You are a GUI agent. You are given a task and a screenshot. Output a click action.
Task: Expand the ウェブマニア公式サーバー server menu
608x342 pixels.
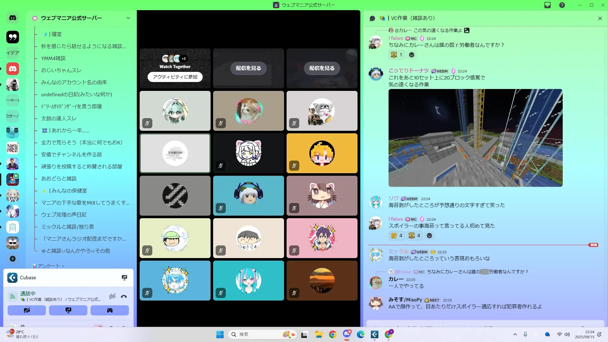pos(128,18)
